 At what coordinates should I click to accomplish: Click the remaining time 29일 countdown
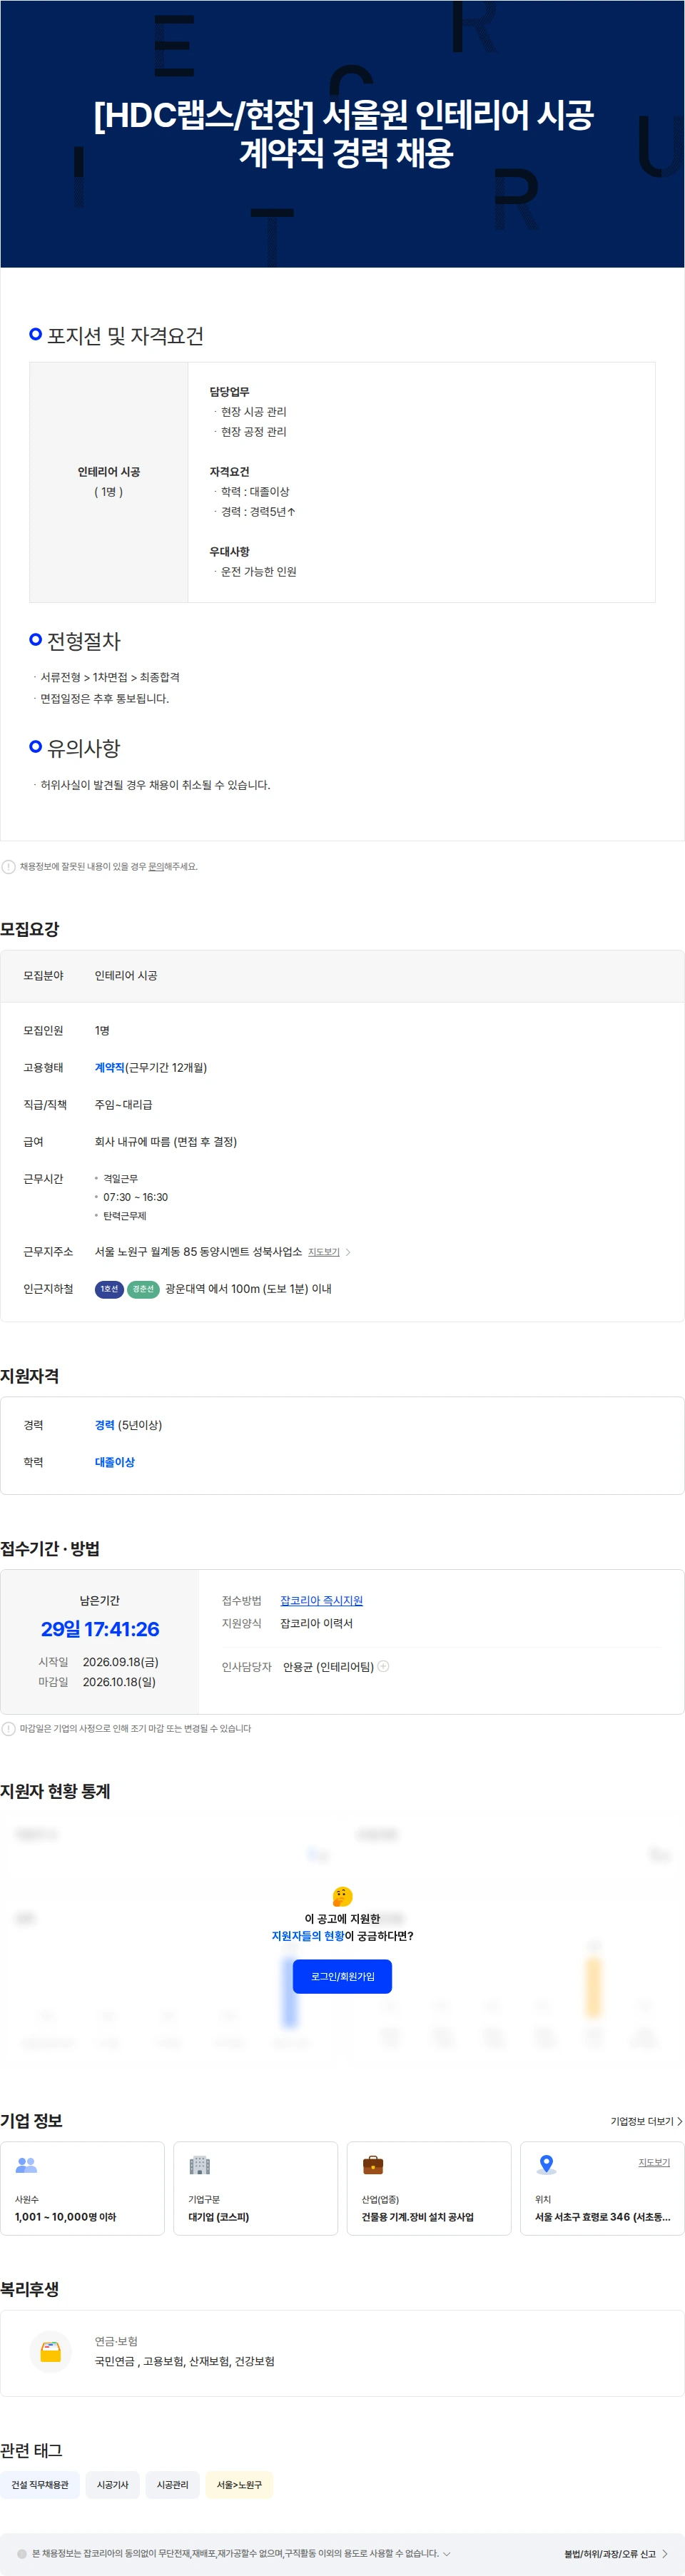100,1629
